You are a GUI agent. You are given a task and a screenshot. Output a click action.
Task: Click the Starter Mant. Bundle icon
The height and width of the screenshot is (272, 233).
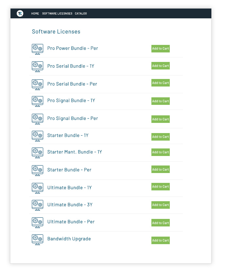pyautogui.click(x=37, y=153)
